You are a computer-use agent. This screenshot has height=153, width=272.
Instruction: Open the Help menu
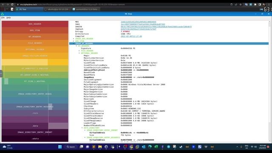8,18
